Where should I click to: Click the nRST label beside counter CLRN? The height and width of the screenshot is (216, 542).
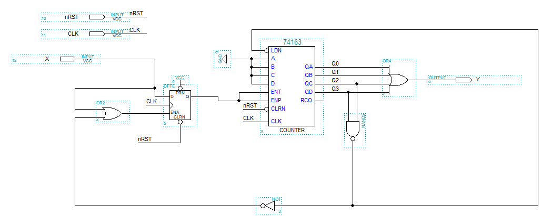[x=250, y=106]
